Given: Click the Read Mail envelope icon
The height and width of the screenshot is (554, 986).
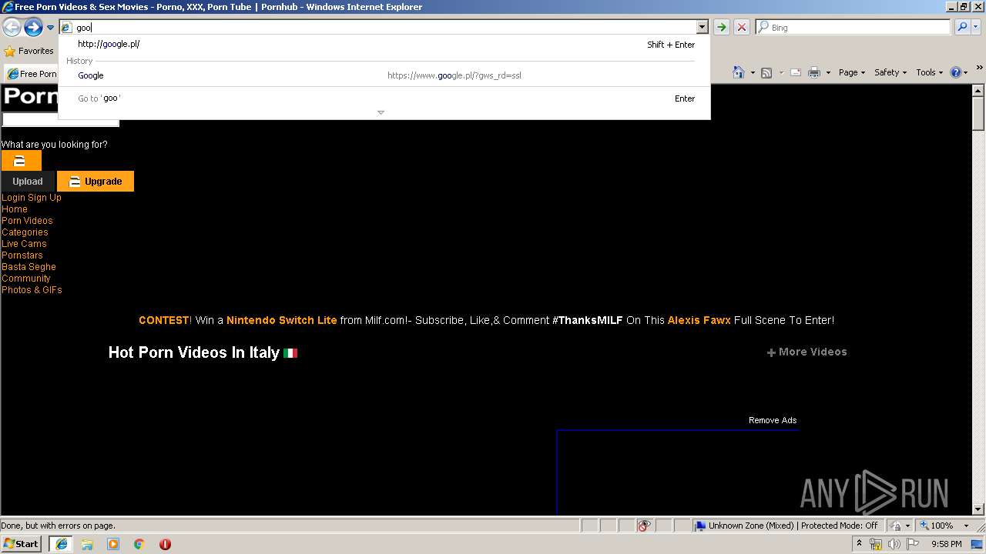Looking at the screenshot, I should pos(796,72).
